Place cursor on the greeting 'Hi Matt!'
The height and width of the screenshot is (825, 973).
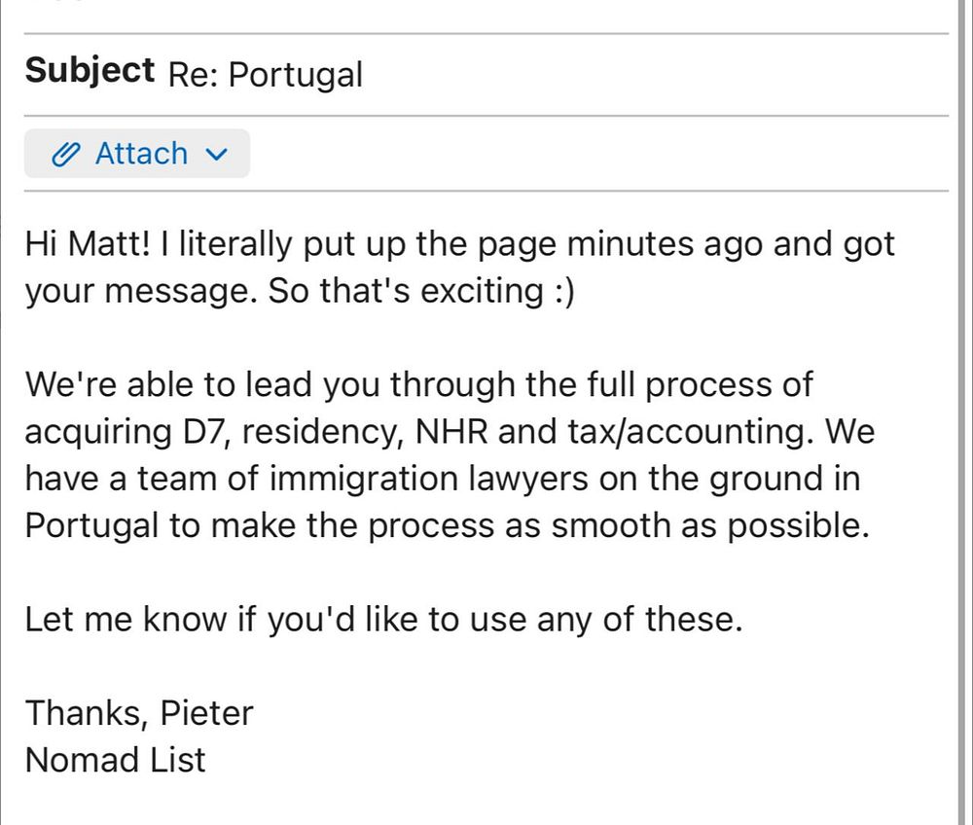click(x=88, y=244)
